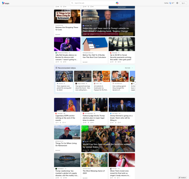The width and height of the screenshot is (189, 179).
Task: Open The Most Relaxing Game of 2026
Action: (94, 172)
